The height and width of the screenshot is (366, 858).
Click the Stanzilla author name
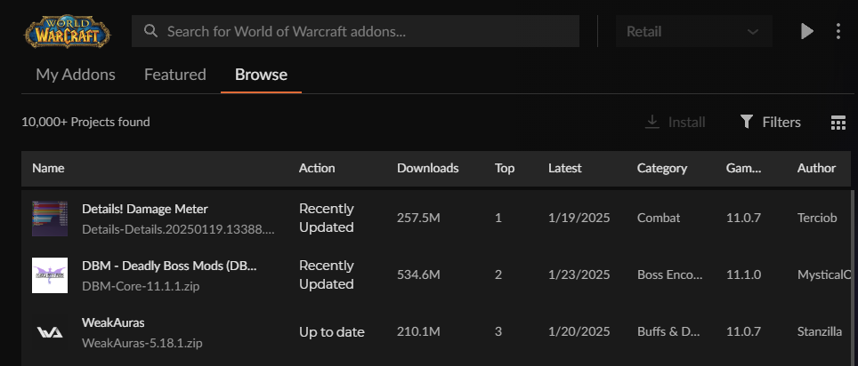click(x=820, y=331)
